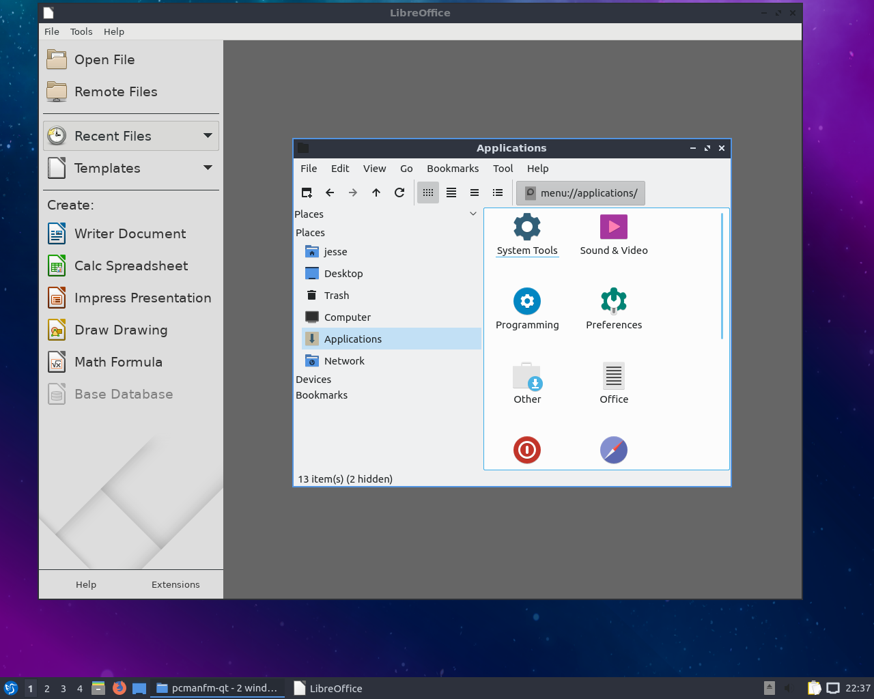Select Applications in the Places sidebar
The image size is (874, 699).
[391, 339]
